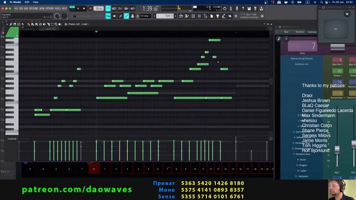Open the Piano roll - Lead title dropdown

coord(78,24)
